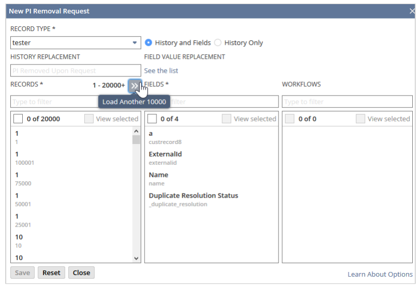Screen dimensions: 420x287
Task: Check the select-all Records checkbox
Action: point(18,119)
